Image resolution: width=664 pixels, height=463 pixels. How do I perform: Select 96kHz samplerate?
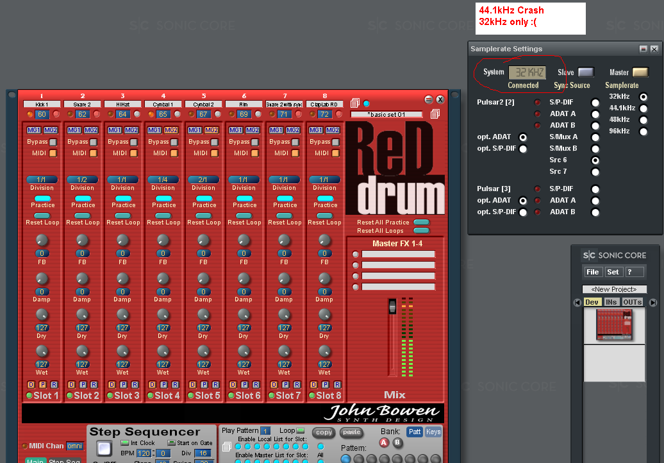point(643,131)
